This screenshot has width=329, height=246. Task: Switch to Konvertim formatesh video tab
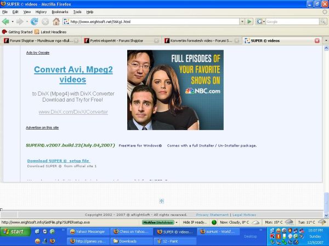[x=202, y=40]
